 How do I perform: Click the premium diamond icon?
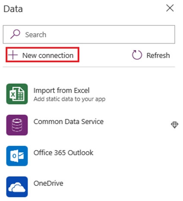click(x=175, y=125)
